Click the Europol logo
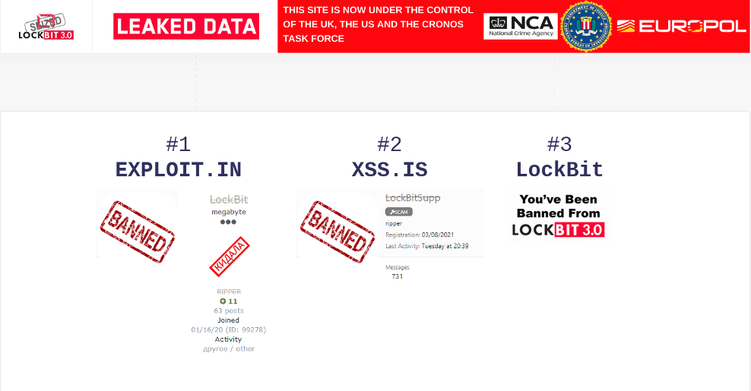The width and height of the screenshot is (751, 391). [681, 27]
